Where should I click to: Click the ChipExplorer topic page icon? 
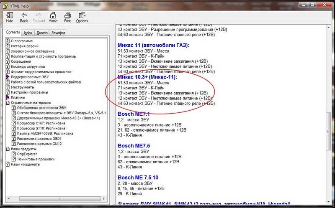click(x=14, y=154)
